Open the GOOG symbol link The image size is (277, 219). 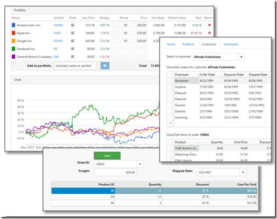[x=58, y=41]
